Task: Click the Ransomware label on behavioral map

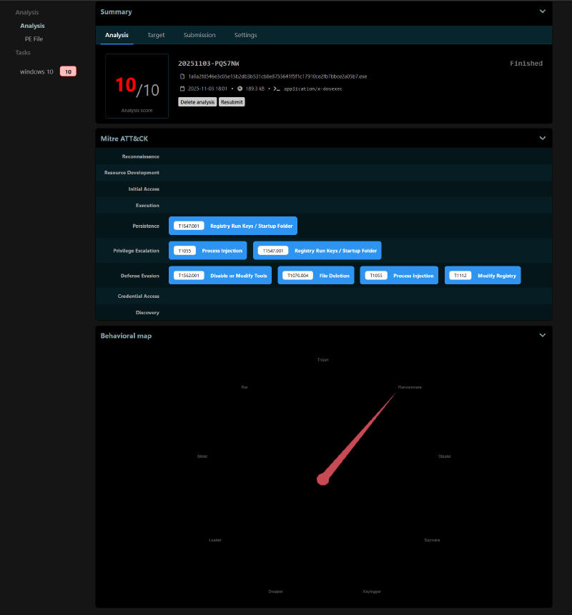Action: (x=410, y=387)
